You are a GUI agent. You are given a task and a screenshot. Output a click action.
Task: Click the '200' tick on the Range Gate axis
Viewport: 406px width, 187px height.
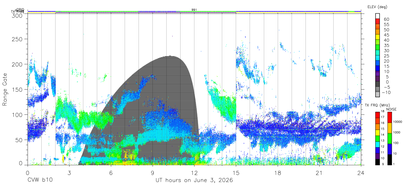tap(17, 64)
